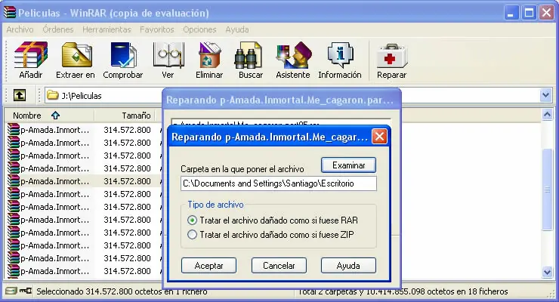Click the 'Seleccionado 314.572.800 octetos' status text
This screenshot has width=559, height=302.
coord(122,291)
